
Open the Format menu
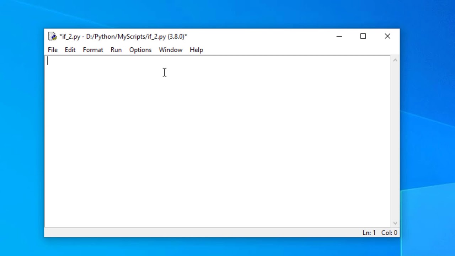[93, 50]
